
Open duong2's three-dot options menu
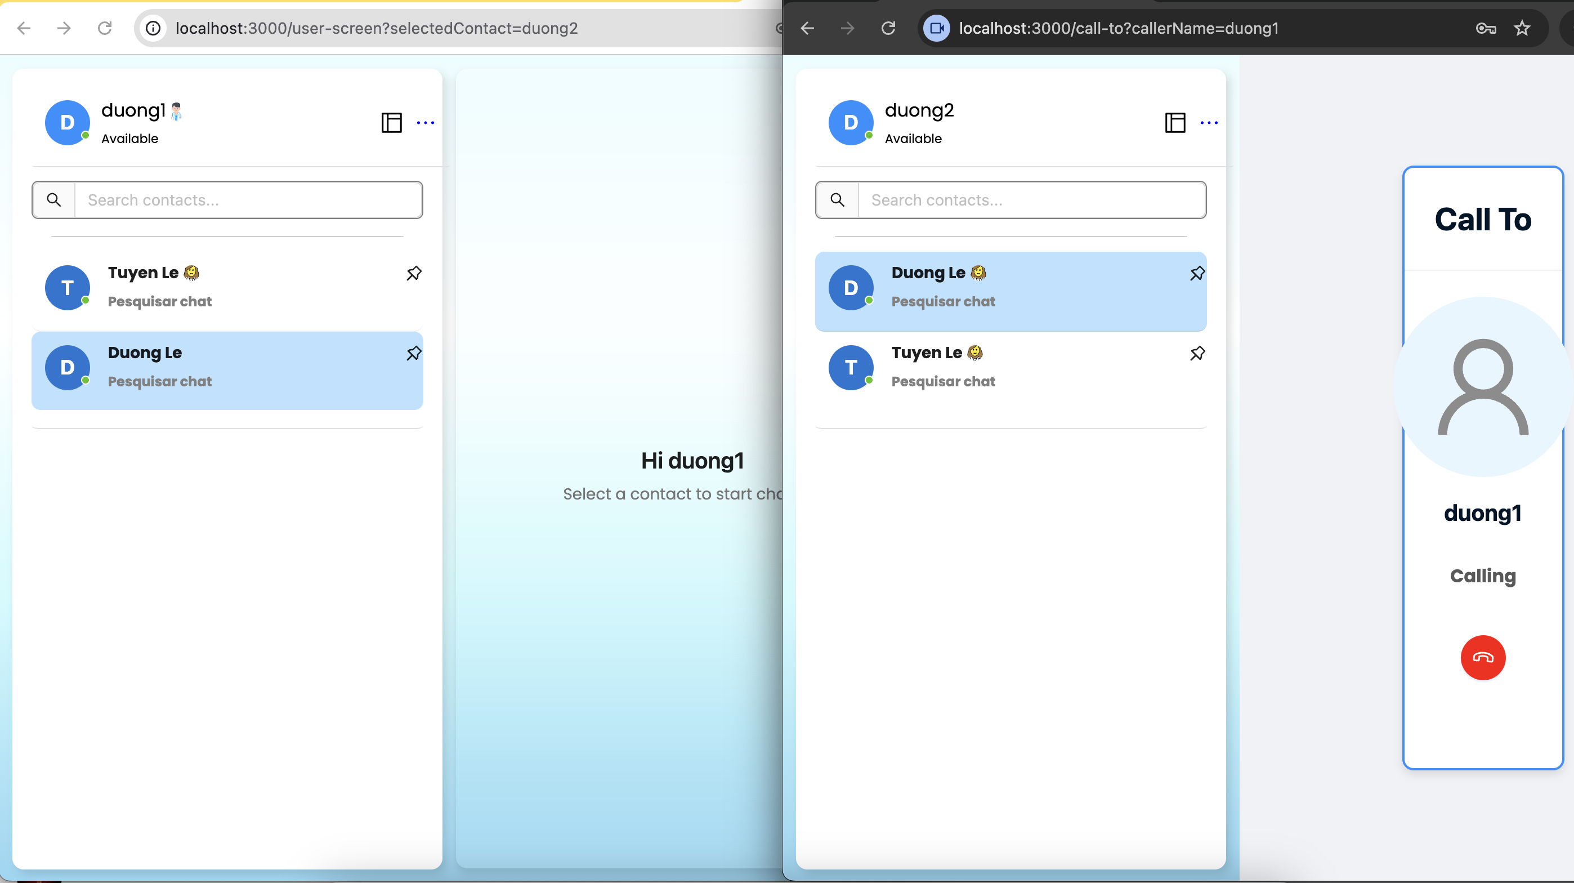click(1209, 123)
